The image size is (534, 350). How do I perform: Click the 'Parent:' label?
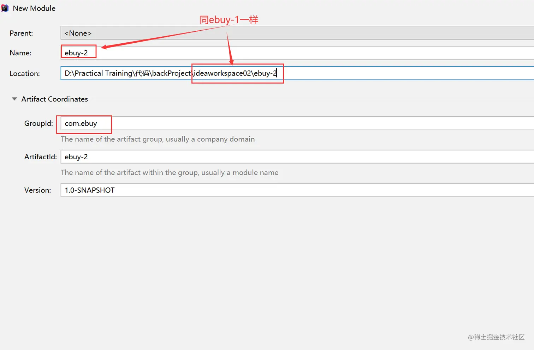21,33
